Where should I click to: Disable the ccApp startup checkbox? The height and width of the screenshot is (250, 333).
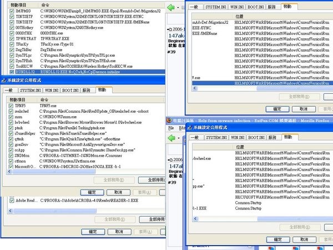(11, 150)
